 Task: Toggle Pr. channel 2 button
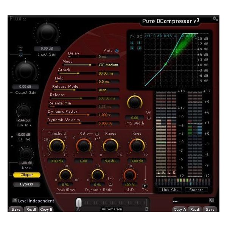point(132,48)
